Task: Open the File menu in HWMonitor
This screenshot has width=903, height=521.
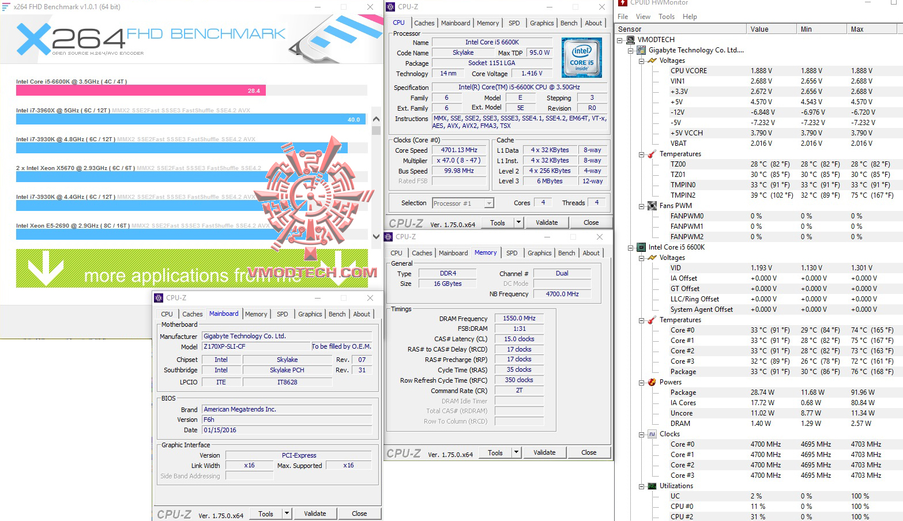Action: coord(623,17)
